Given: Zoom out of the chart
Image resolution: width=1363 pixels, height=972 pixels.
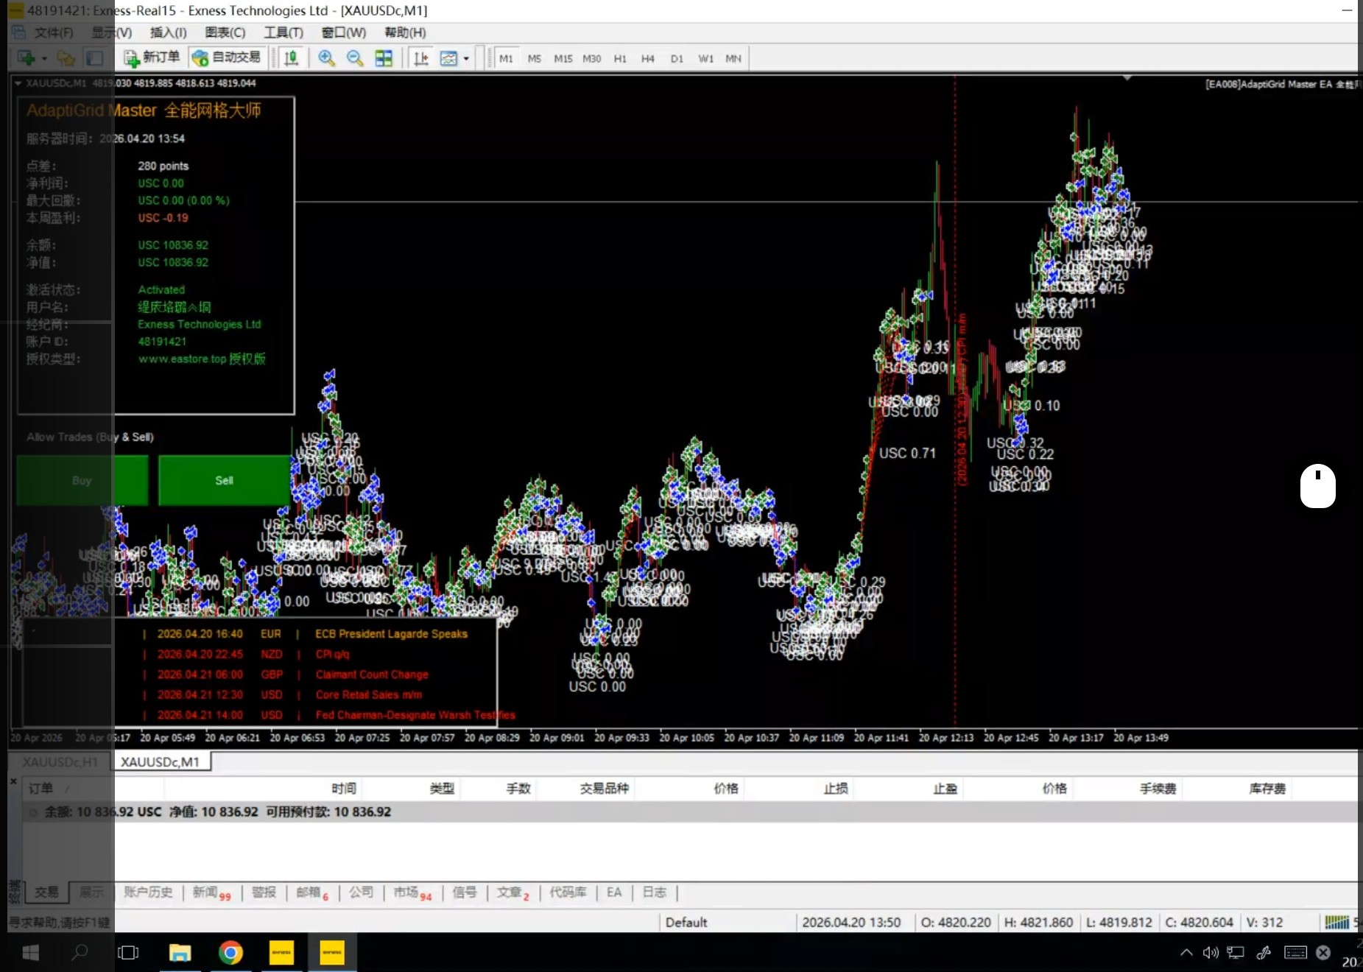Looking at the screenshot, I should pos(355,58).
